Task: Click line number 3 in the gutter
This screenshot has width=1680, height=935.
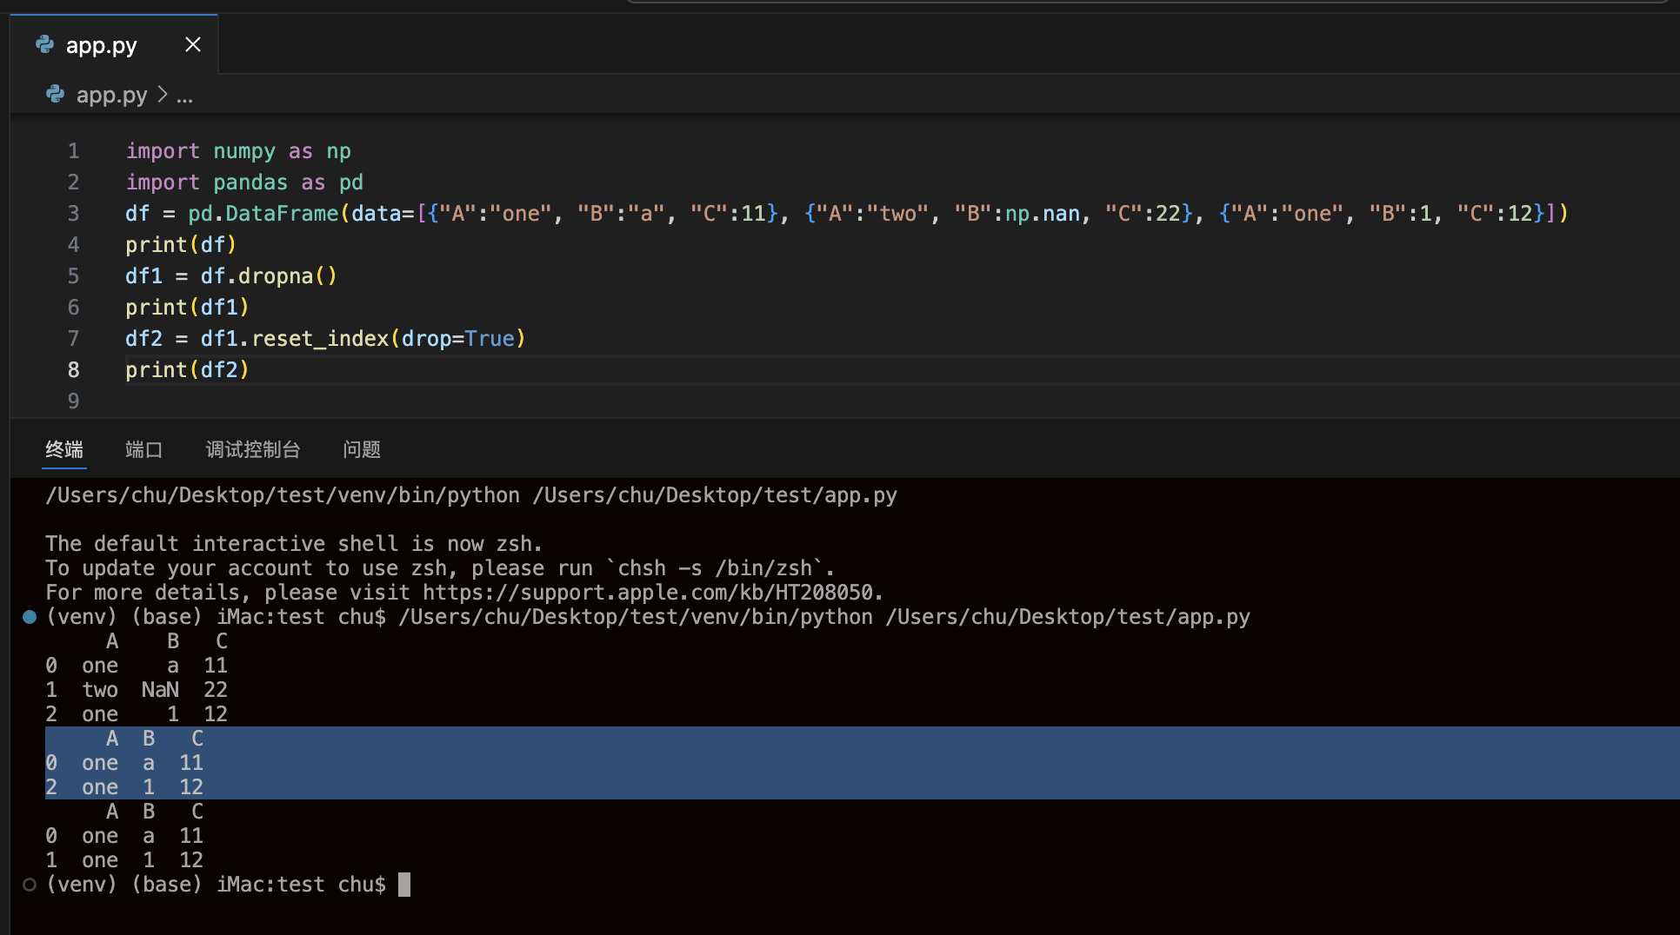Action: (73, 214)
